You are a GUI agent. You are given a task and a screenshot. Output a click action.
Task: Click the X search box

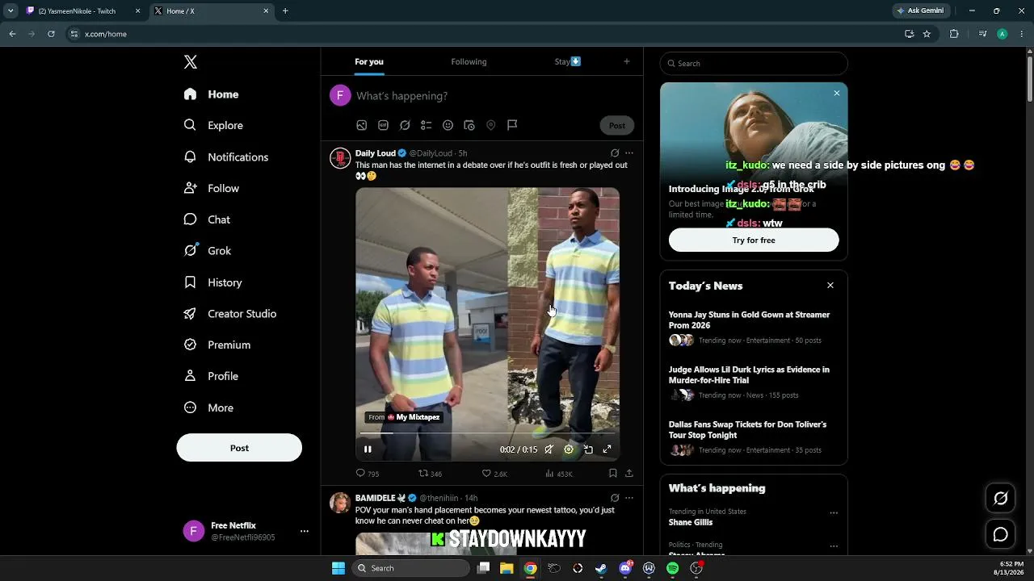(x=754, y=63)
